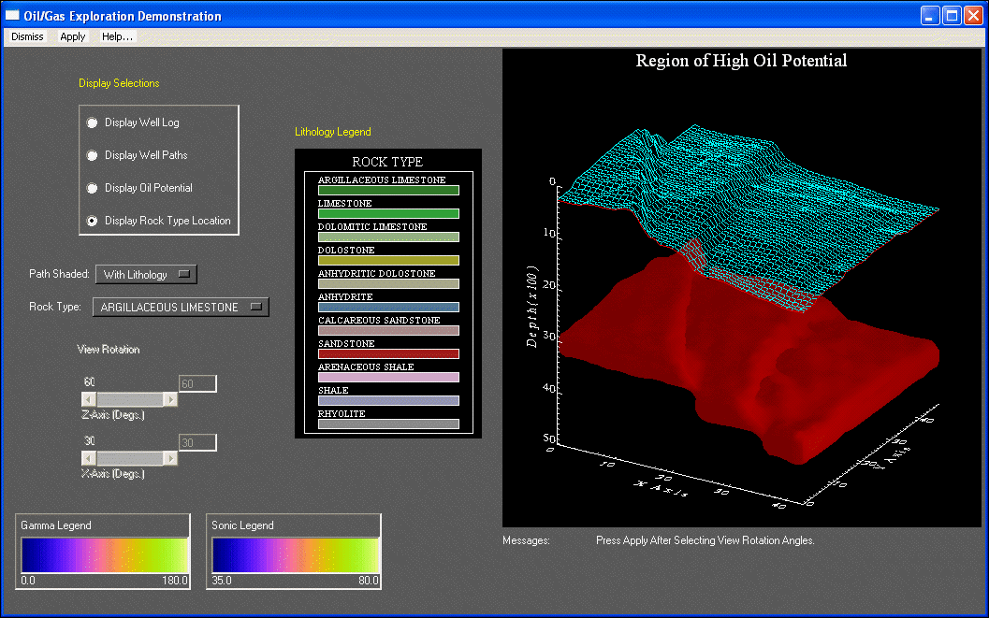Click the application icon in title bar

point(13,15)
